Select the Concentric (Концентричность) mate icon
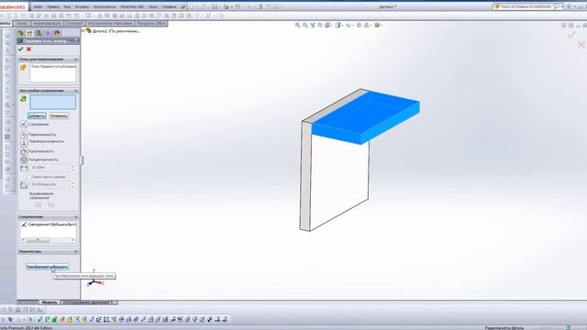 click(x=24, y=159)
